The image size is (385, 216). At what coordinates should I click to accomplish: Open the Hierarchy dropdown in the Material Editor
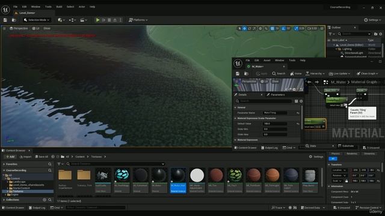tap(315, 73)
